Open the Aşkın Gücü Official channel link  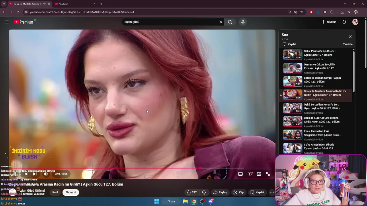pos(32,191)
